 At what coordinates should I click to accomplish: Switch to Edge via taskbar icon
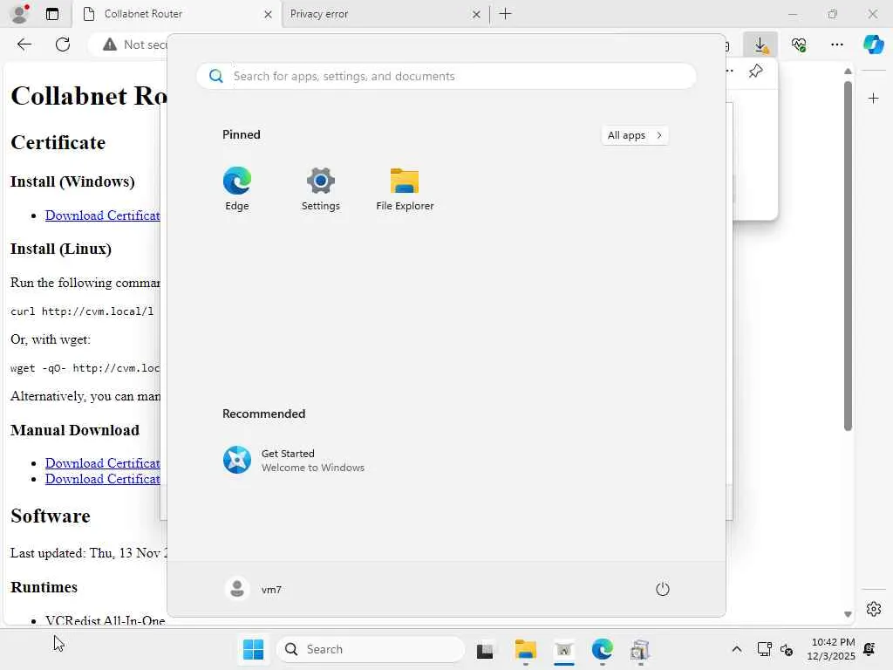coord(602,649)
